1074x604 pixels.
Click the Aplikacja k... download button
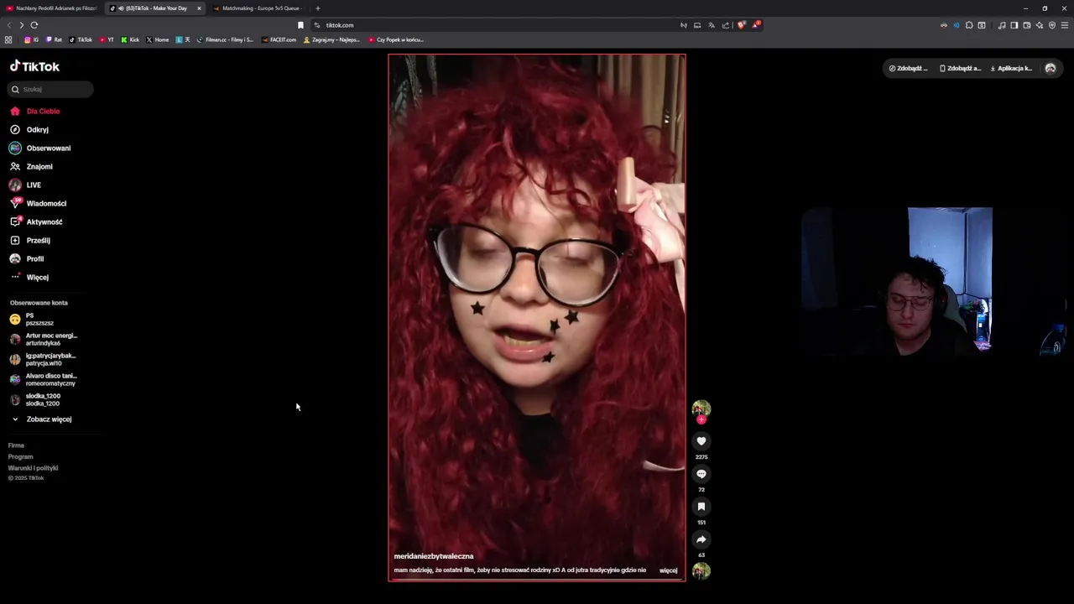[x=1011, y=69]
